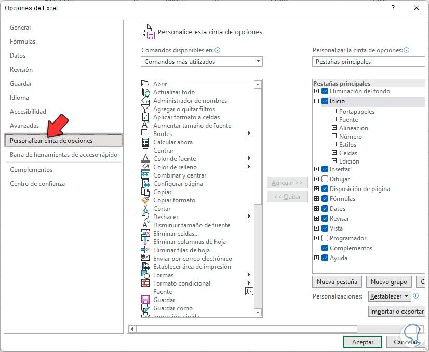Click the Copiar formato brush icon
The width and height of the screenshot is (429, 352).
coord(145,200)
